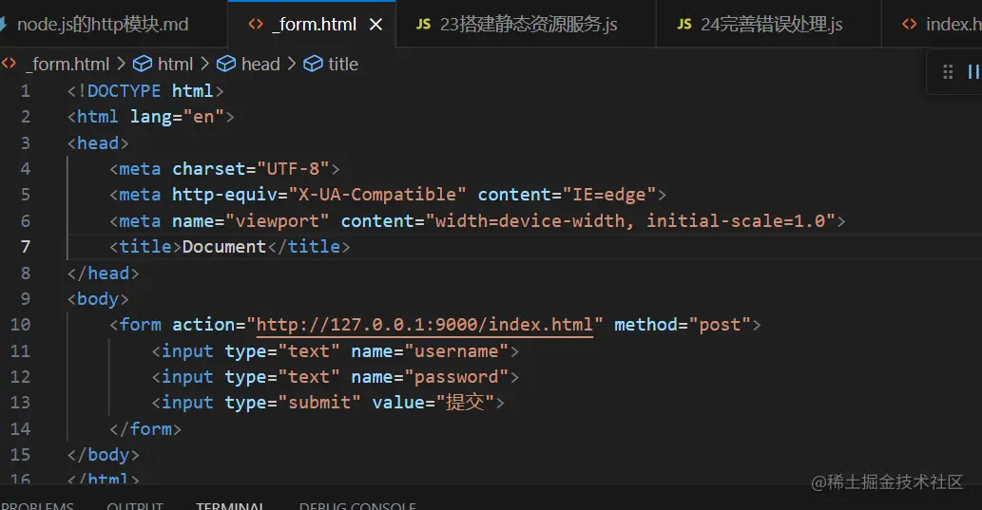
Task: Open the 23搭建静态资源服务.js tab
Action: pyautogui.click(x=526, y=25)
